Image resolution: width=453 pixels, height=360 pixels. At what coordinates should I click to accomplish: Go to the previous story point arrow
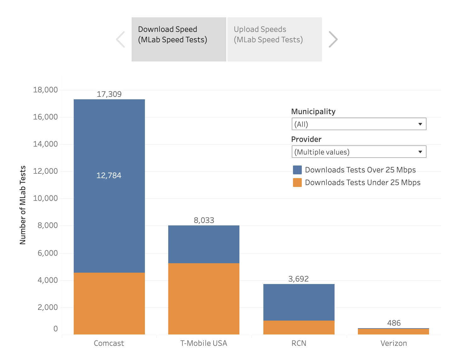[x=121, y=39]
